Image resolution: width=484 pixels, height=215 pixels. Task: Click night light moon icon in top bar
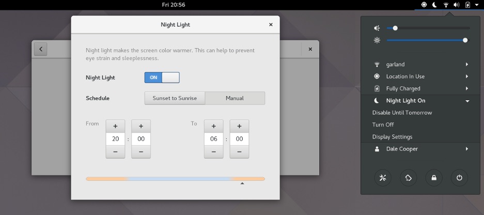tap(435, 5)
